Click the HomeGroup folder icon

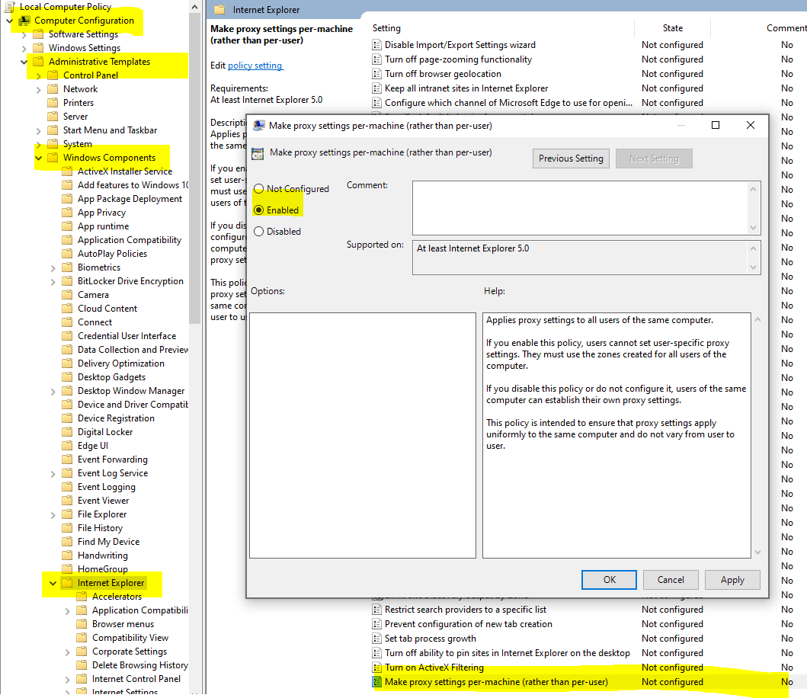pyautogui.click(x=67, y=569)
